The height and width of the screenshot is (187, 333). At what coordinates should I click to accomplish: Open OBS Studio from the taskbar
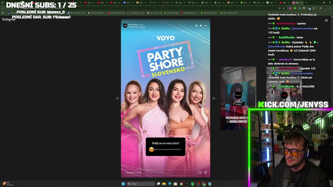tap(198, 184)
